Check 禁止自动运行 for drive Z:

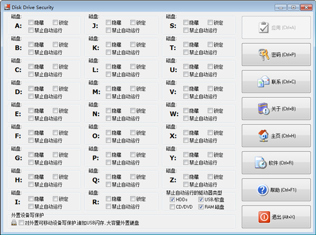pyautogui.click(x=186, y=185)
